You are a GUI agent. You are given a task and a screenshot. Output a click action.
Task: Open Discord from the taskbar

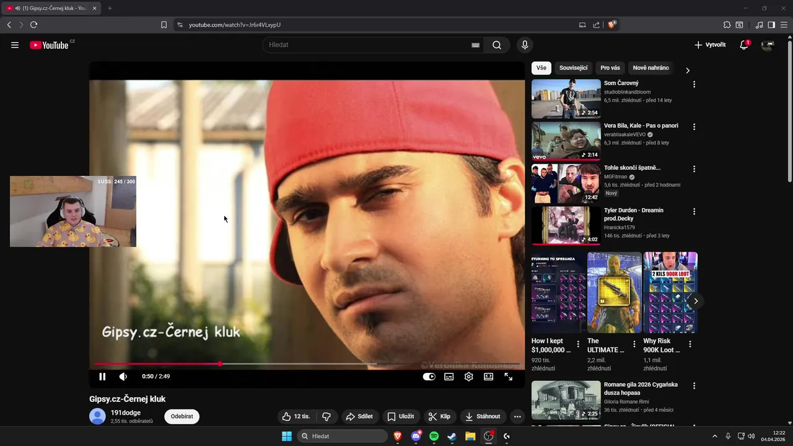tap(416, 436)
